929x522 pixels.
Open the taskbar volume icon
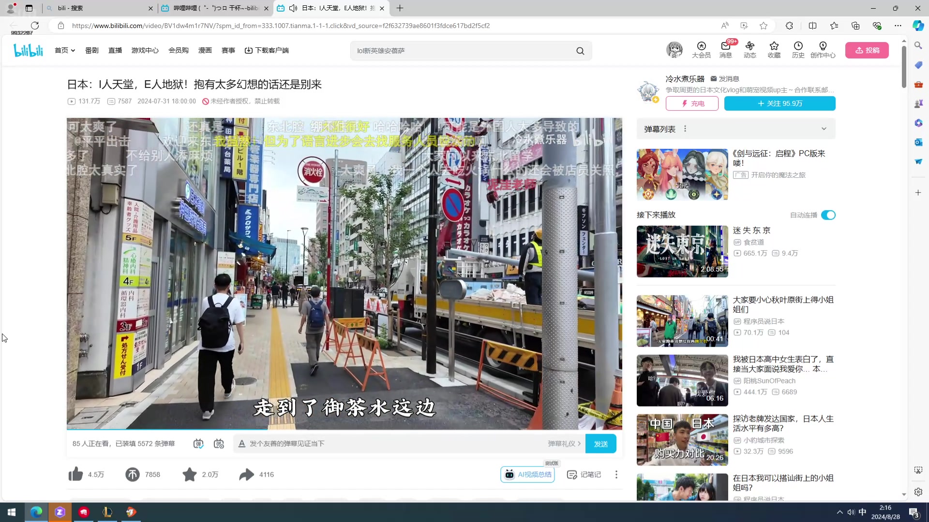(x=851, y=512)
